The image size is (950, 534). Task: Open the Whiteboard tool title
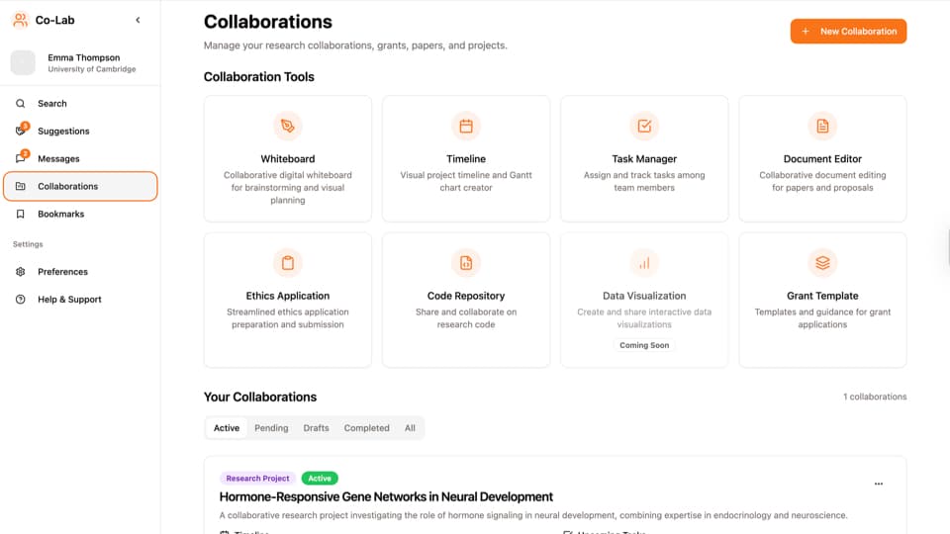(288, 159)
